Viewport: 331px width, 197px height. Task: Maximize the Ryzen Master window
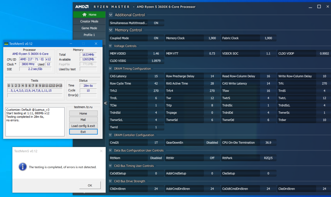(x=319, y=7)
